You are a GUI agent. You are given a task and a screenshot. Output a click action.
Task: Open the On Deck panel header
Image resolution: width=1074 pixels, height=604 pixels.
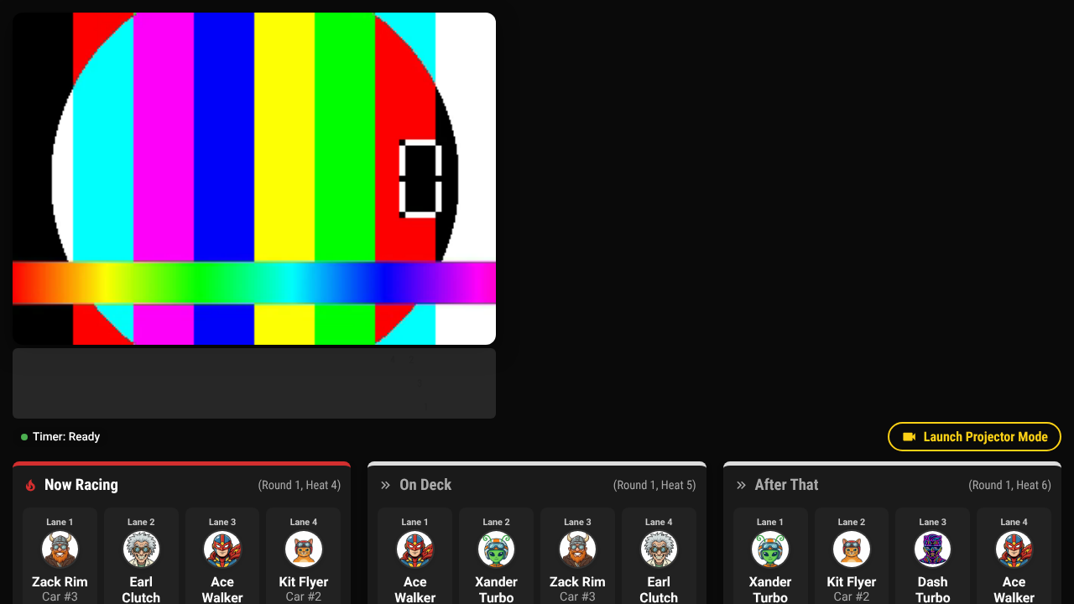537,485
